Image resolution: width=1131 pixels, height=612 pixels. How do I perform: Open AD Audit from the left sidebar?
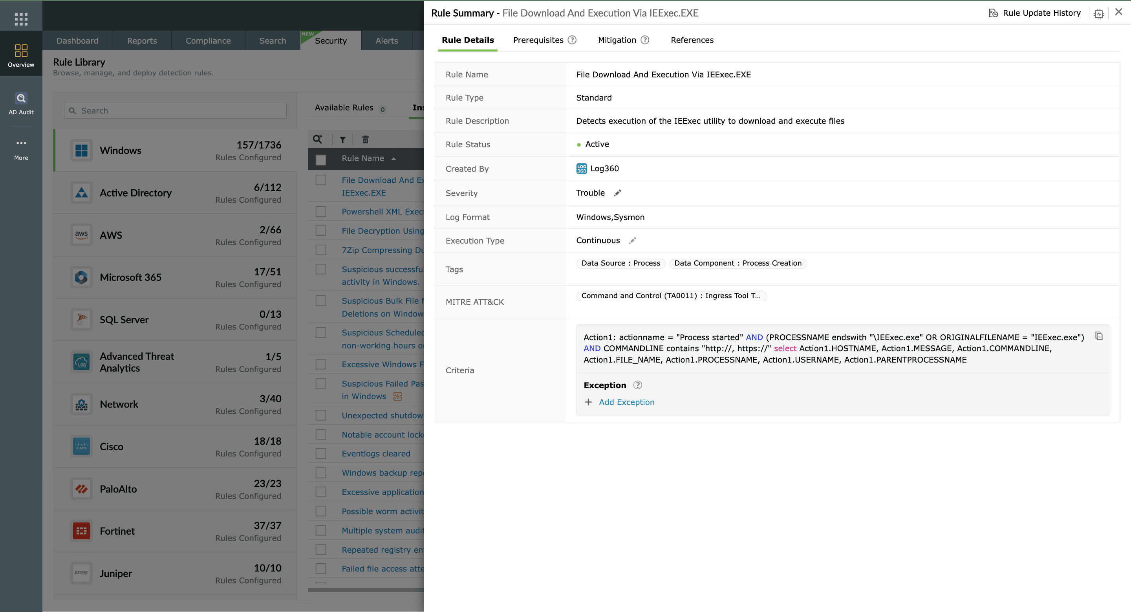point(21,102)
